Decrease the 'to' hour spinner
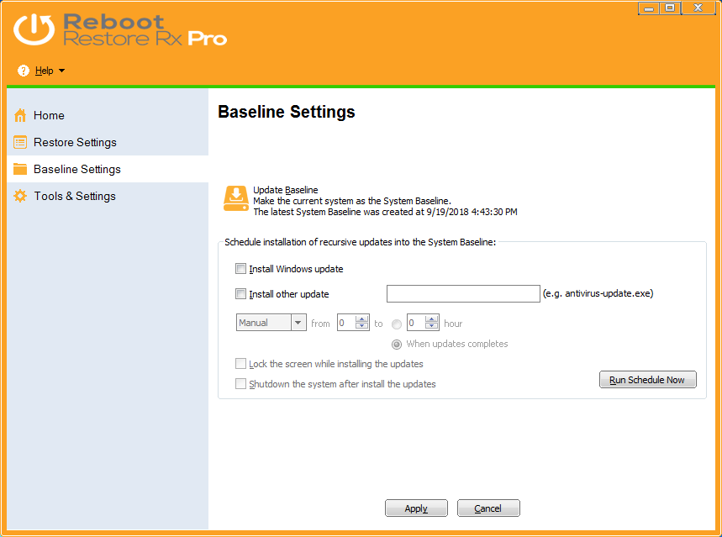This screenshot has height=537, width=722. [x=431, y=327]
